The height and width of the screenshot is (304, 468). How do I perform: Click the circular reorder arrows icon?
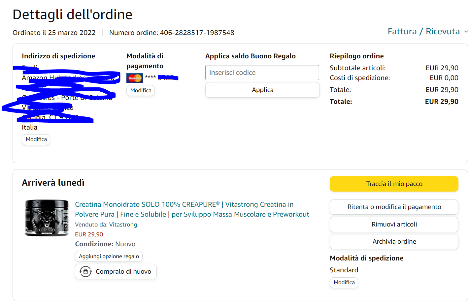pyautogui.click(x=85, y=272)
